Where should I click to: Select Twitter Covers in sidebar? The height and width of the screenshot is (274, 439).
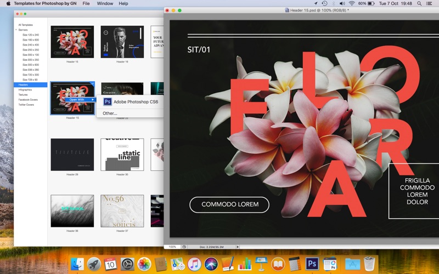pos(26,105)
